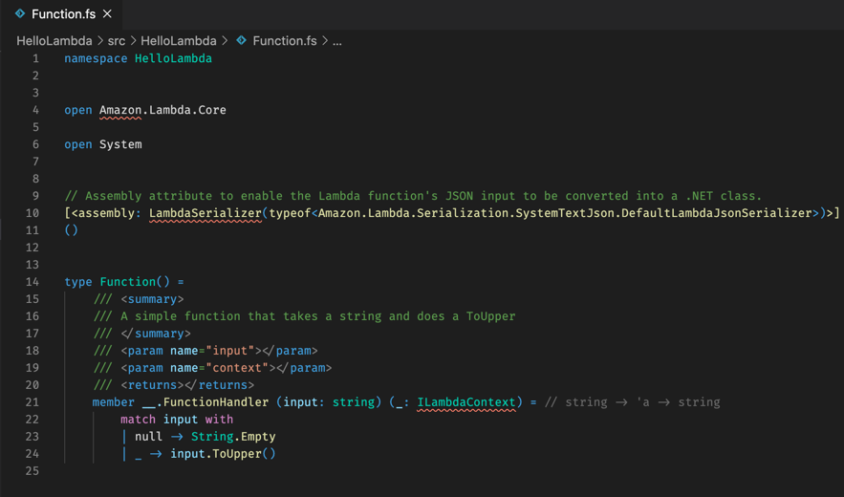Click line number 14 in gutter
Screen dimensions: 844x497
32,282
